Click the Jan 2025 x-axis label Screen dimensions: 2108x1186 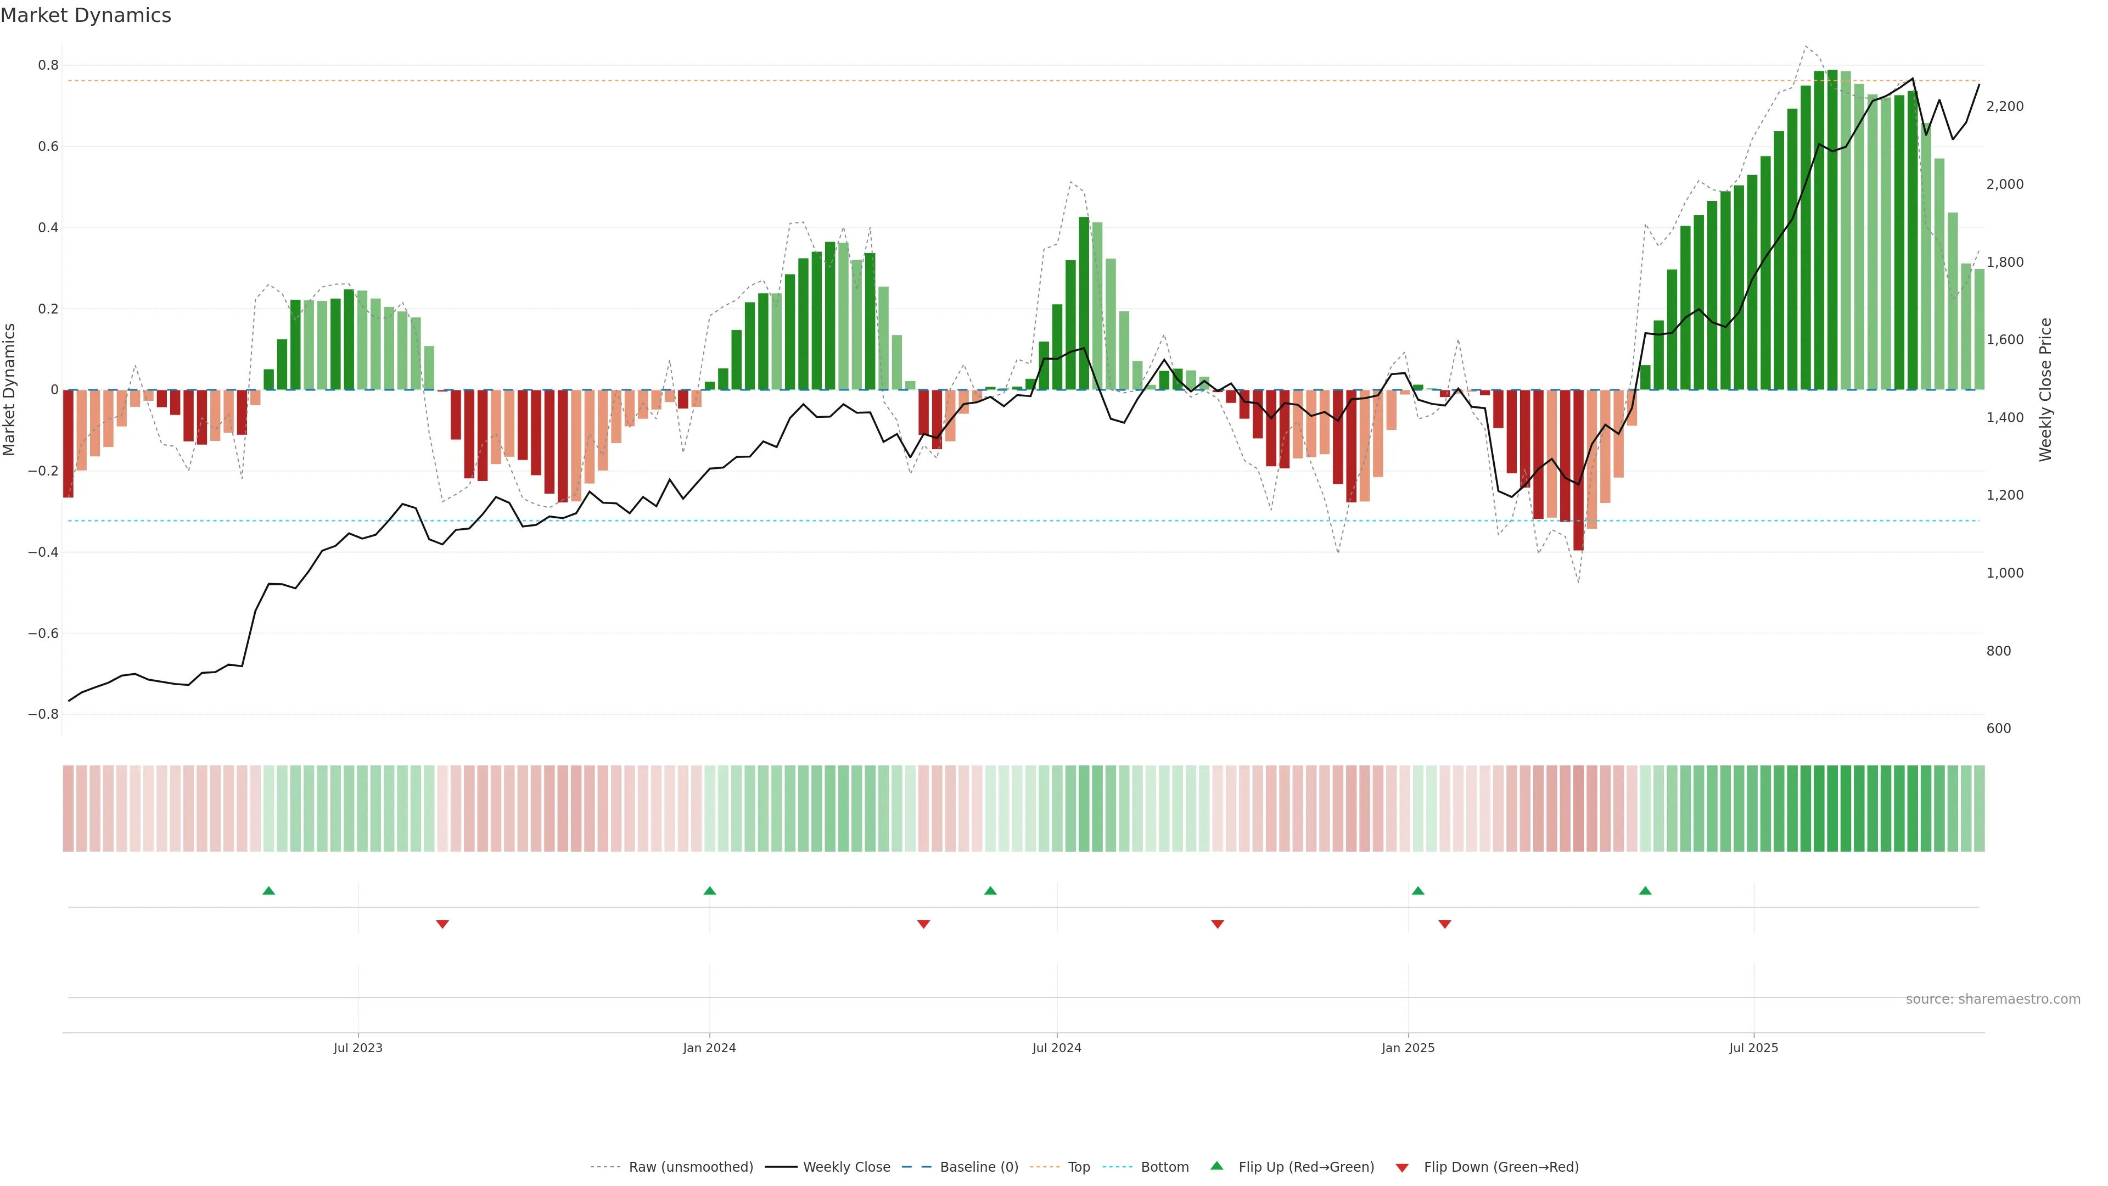1408,1048
